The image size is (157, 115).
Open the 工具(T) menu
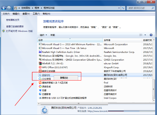(36, 14)
